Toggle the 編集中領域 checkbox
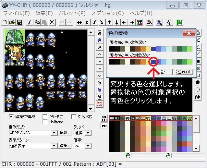This screenshot has width=207, height=168. coord(11,117)
